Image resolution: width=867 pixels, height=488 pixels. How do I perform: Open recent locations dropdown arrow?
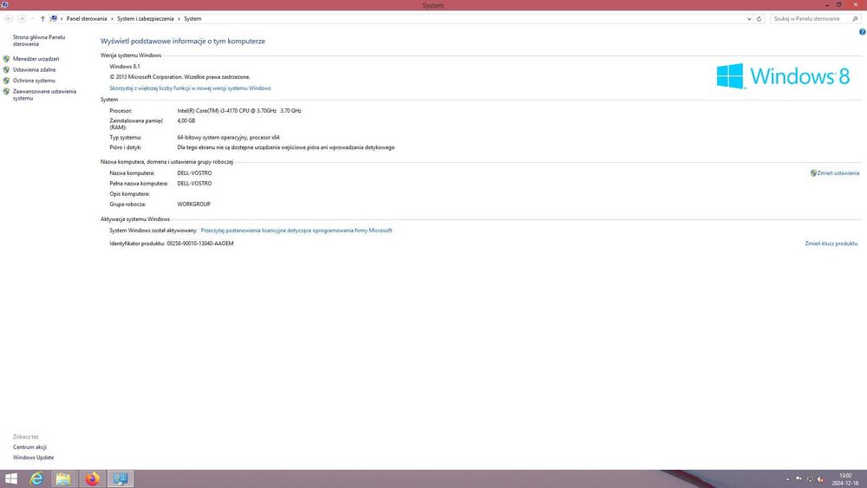[x=32, y=19]
